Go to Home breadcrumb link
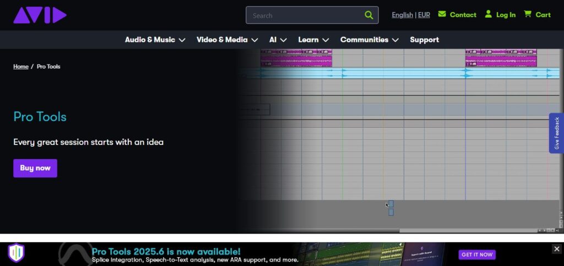Image resolution: width=564 pixels, height=266 pixels. (21, 67)
